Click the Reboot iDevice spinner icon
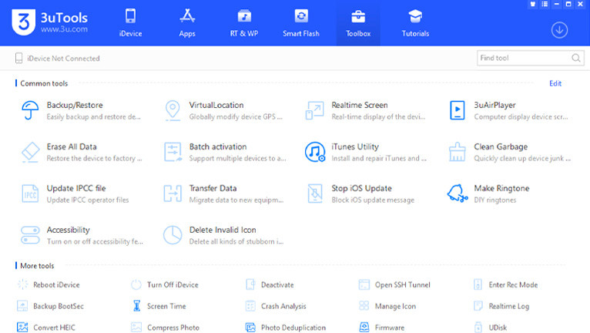The height and width of the screenshot is (333, 590). coord(22,284)
